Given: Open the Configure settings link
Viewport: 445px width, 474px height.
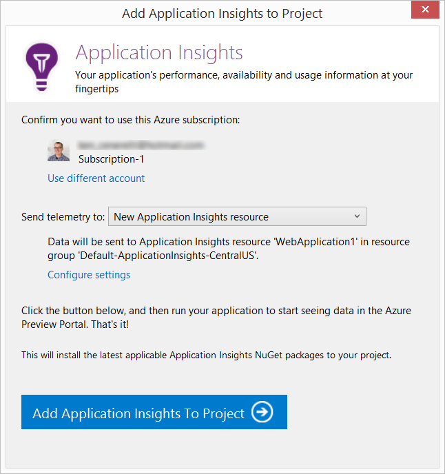Looking at the screenshot, I should click(x=89, y=275).
